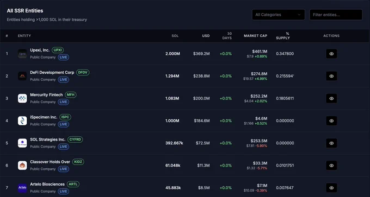Select the $253.5M market cap value
The height and width of the screenshot is (197, 370).
259,141
